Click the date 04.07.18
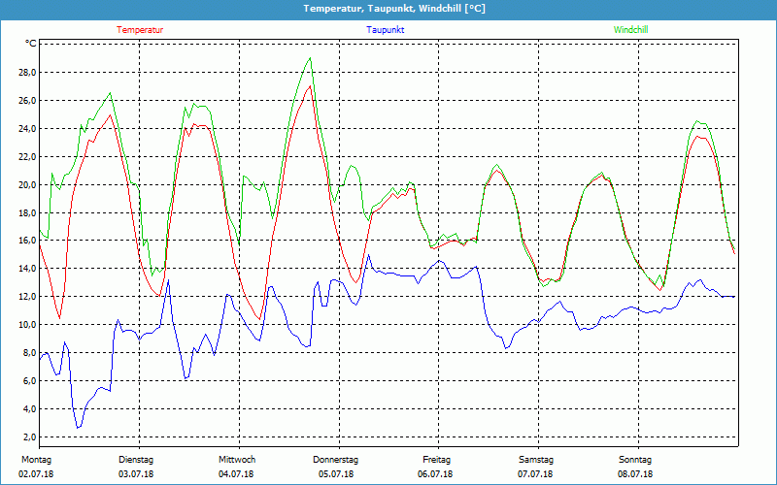Screen dimensions: 777x485 [x=236, y=474]
